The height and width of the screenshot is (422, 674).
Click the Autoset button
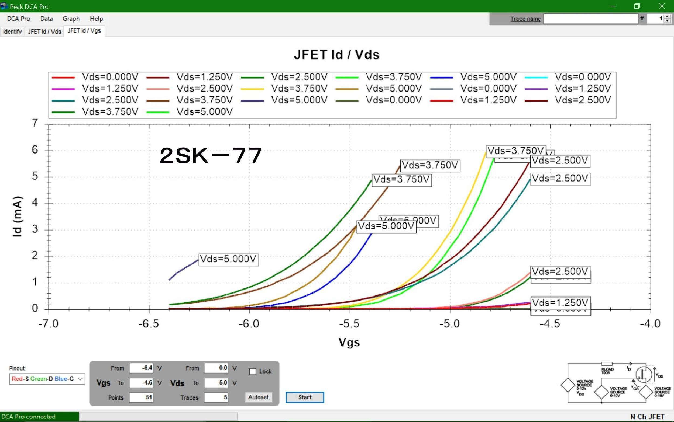258,397
